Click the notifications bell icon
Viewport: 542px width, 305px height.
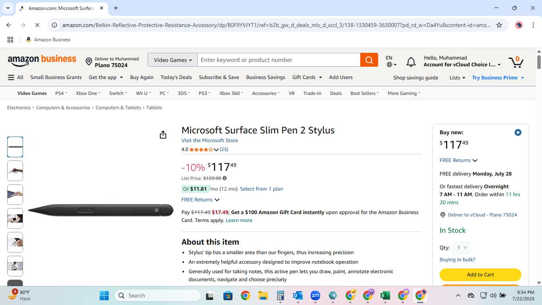(x=411, y=62)
